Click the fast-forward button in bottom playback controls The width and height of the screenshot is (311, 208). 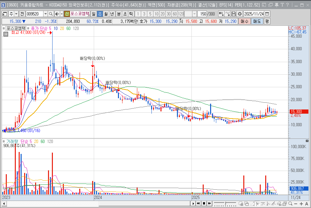coord(209,203)
